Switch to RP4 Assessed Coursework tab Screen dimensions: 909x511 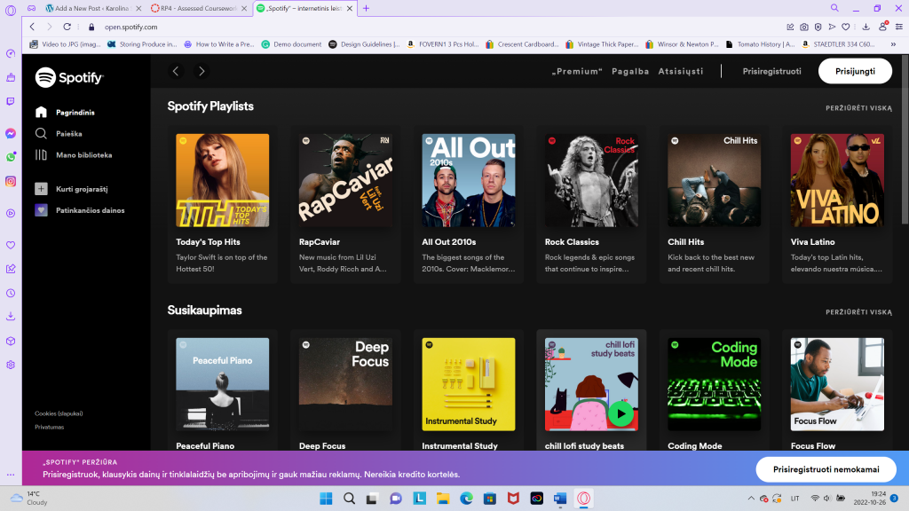coord(198,8)
